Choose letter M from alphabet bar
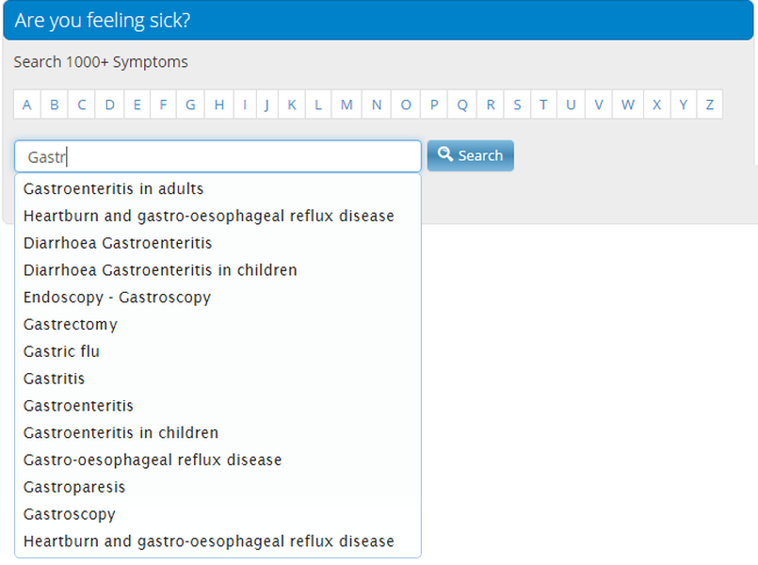The width and height of the screenshot is (758, 565). pyautogui.click(x=347, y=105)
